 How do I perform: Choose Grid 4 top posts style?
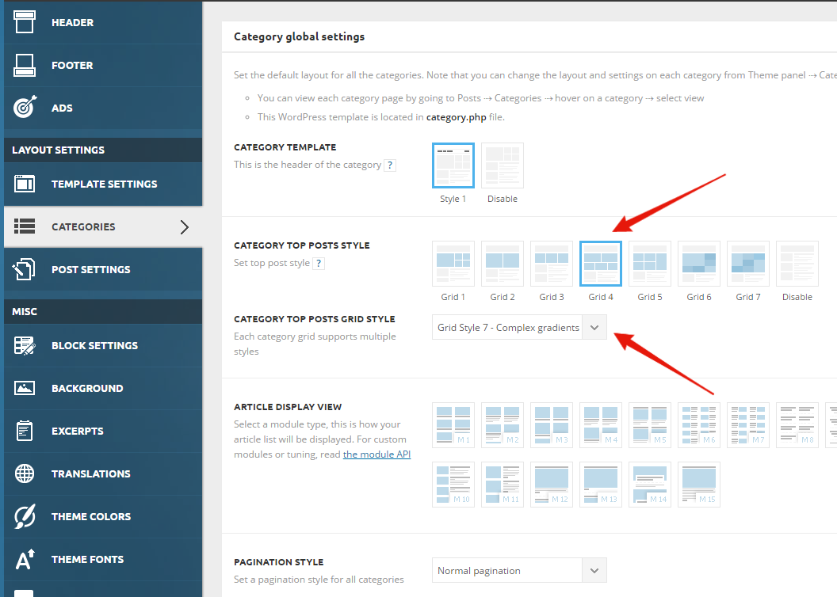click(x=601, y=264)
